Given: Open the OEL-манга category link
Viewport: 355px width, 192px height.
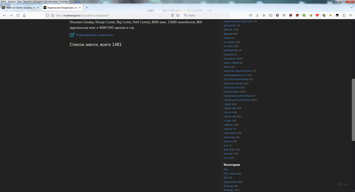Looking at the screenshot, I should (x=230, y=174).
